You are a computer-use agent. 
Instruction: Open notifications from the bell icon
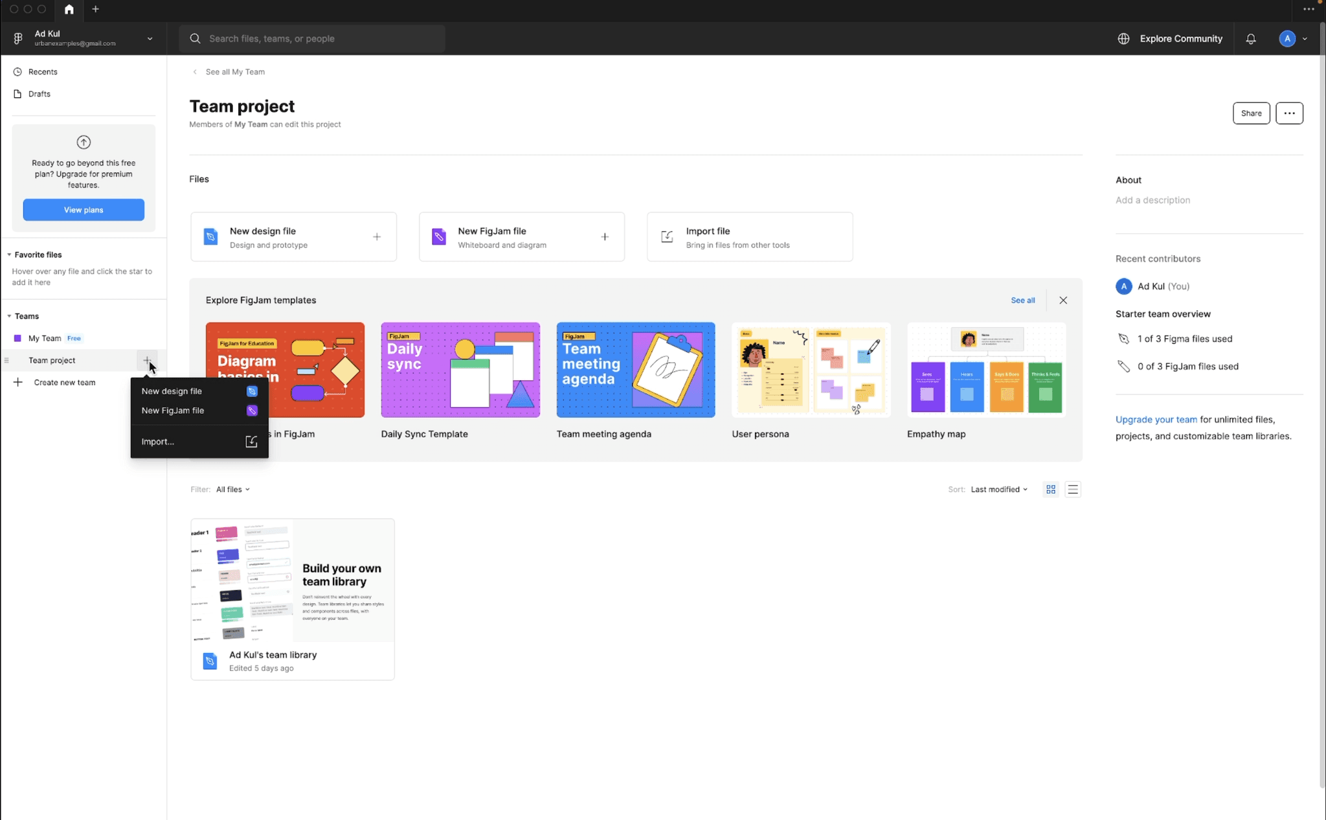click(1250, 38)
